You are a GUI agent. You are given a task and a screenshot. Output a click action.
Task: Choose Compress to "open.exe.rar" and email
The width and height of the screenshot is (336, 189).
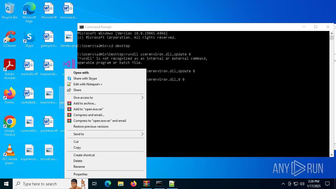tap(105, 121)
